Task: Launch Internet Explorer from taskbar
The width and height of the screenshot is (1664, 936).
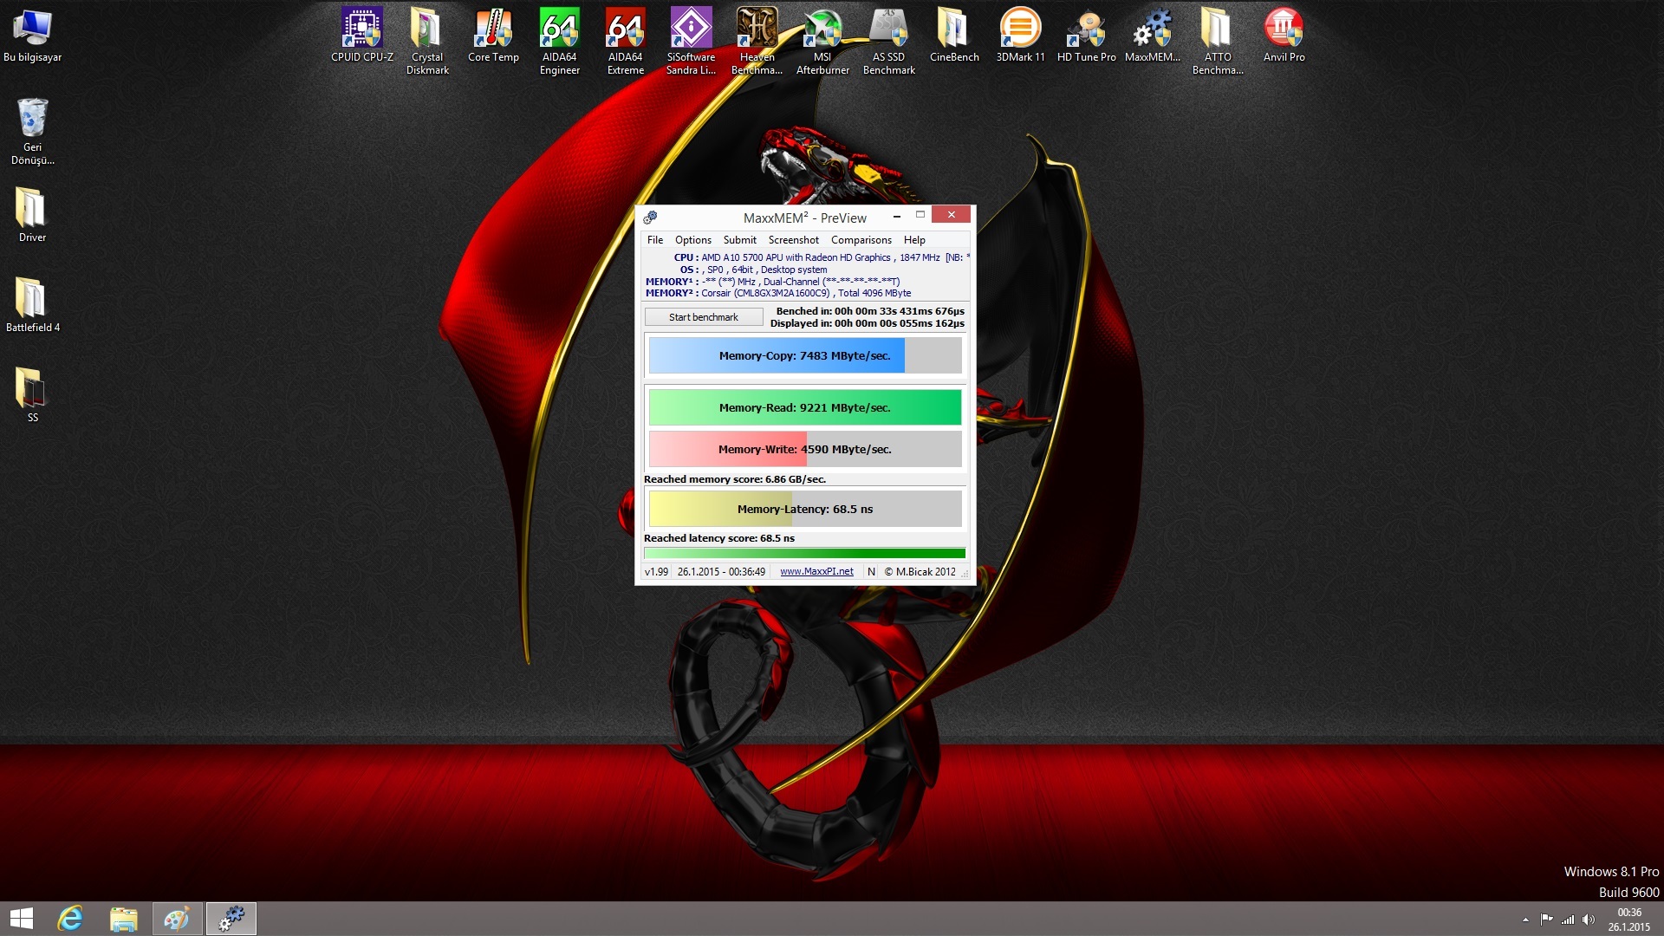Action: point(69,919)
